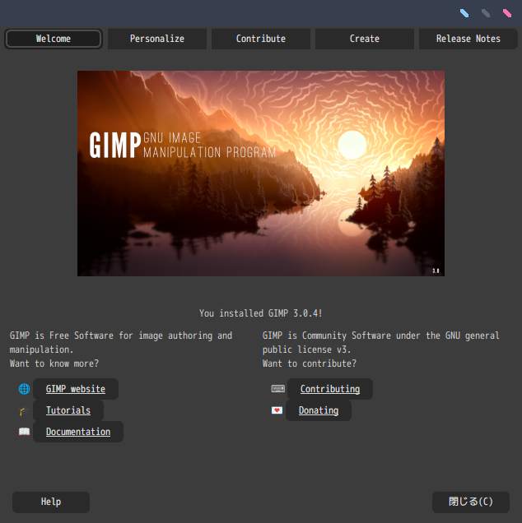
Task: Click the 'Want to contribute?' text
Action: pyautogui.click(x=310, y=363)
